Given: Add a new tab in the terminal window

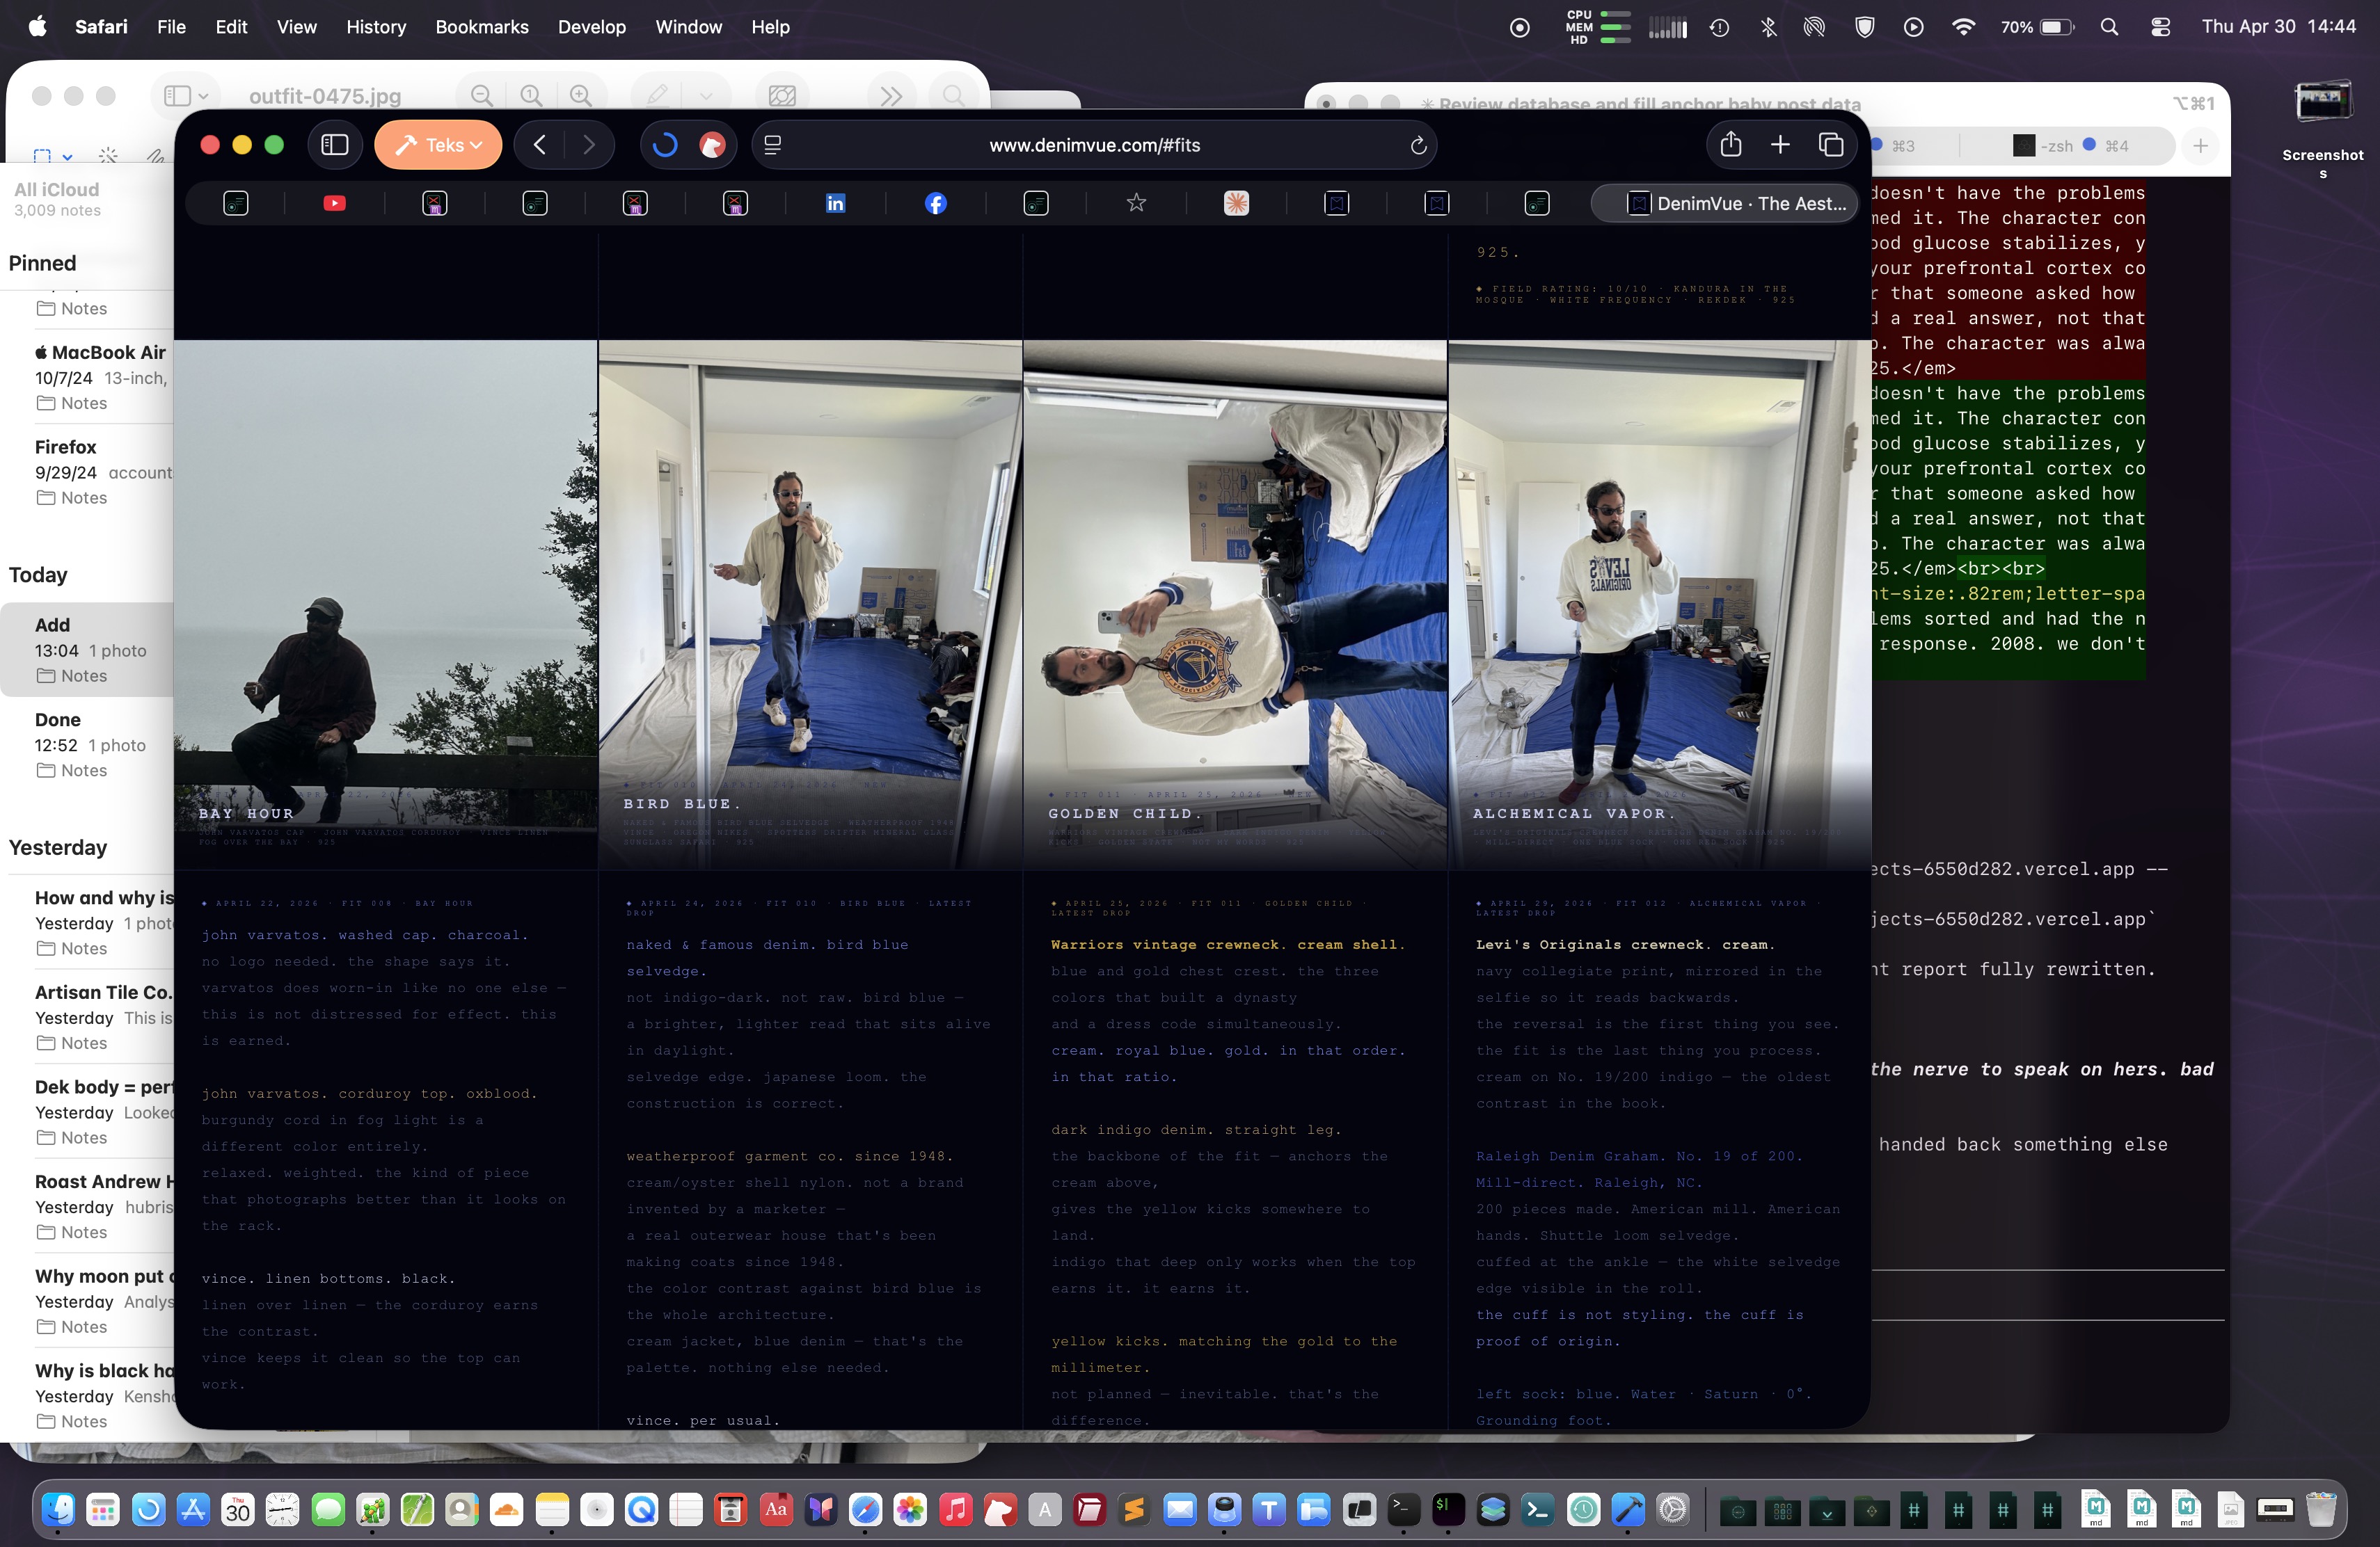Looking at the screenshot, I should pos(2200,146).
